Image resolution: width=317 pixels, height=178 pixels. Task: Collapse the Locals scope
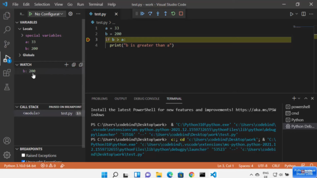click(x=20, y=28)
